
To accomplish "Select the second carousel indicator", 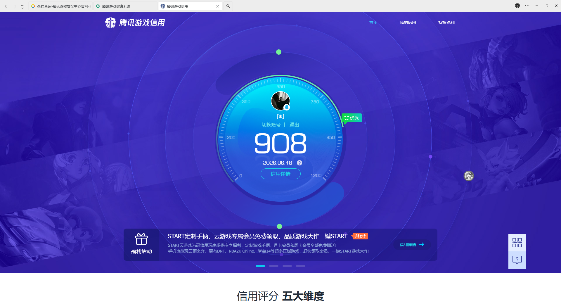I will (x=274, y=266).
